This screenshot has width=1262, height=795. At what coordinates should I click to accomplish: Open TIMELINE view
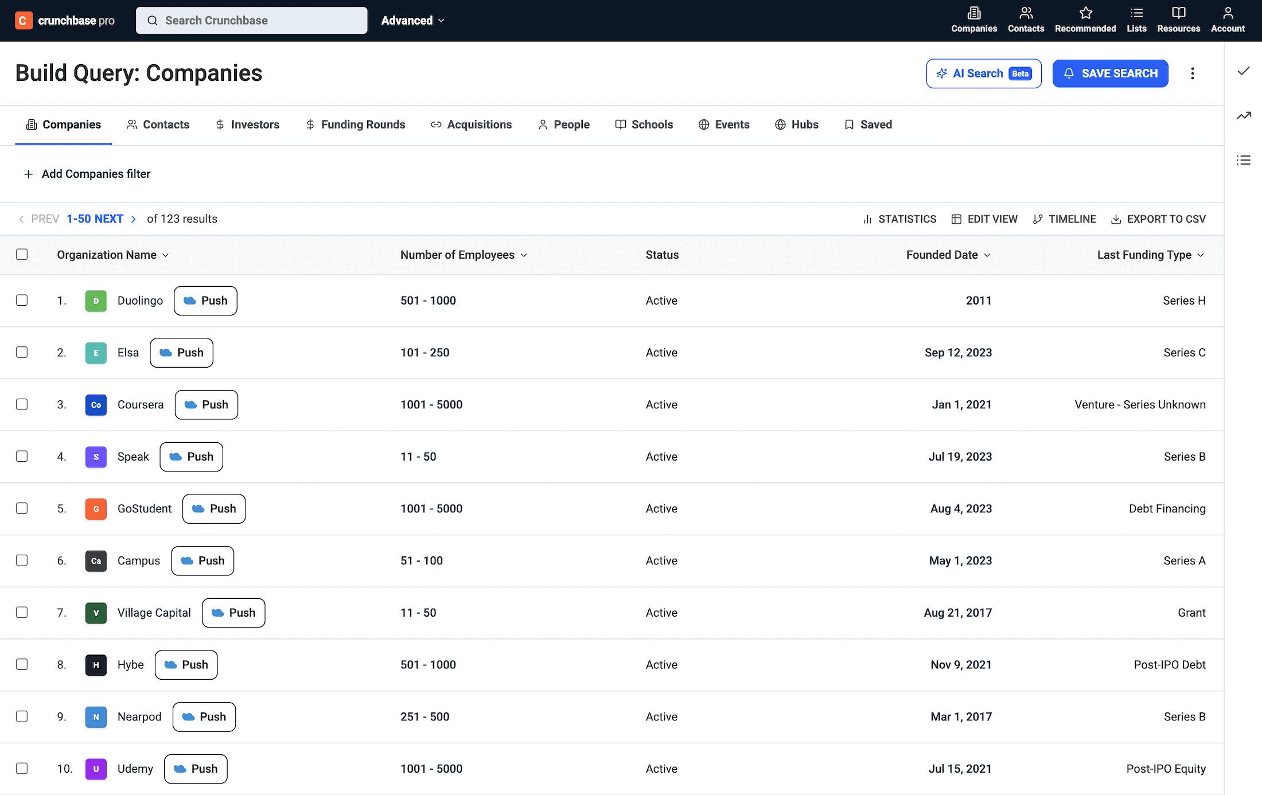(x=1064, y=219)
